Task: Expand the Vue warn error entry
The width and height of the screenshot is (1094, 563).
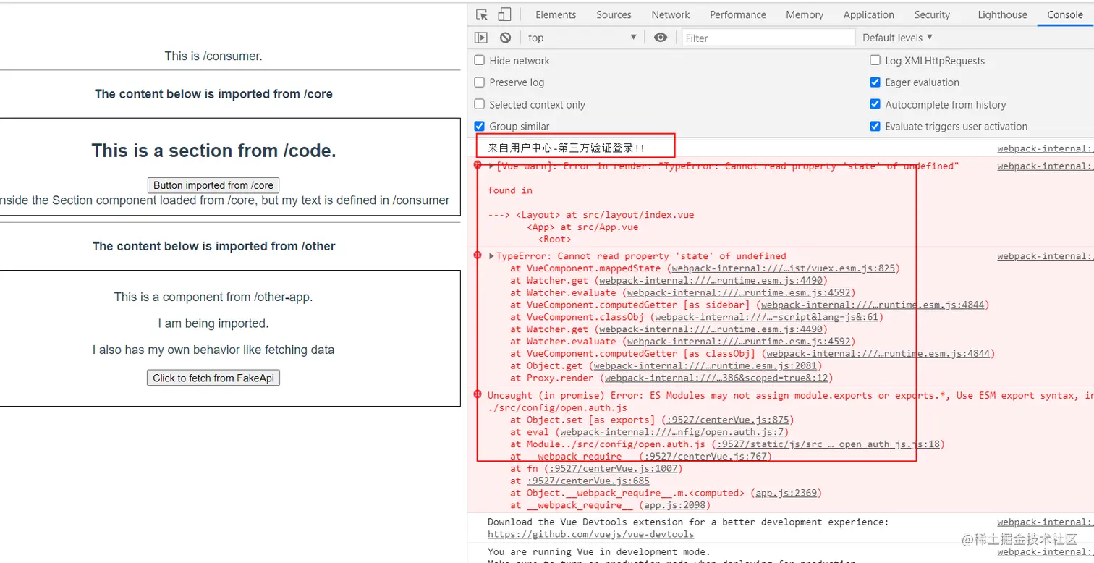Action: coord(492,166)
